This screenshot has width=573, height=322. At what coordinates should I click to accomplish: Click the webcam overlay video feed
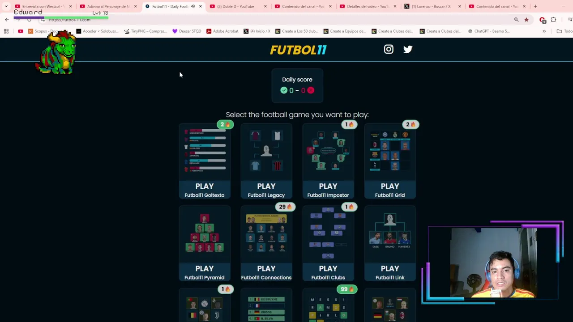(493, 263)
